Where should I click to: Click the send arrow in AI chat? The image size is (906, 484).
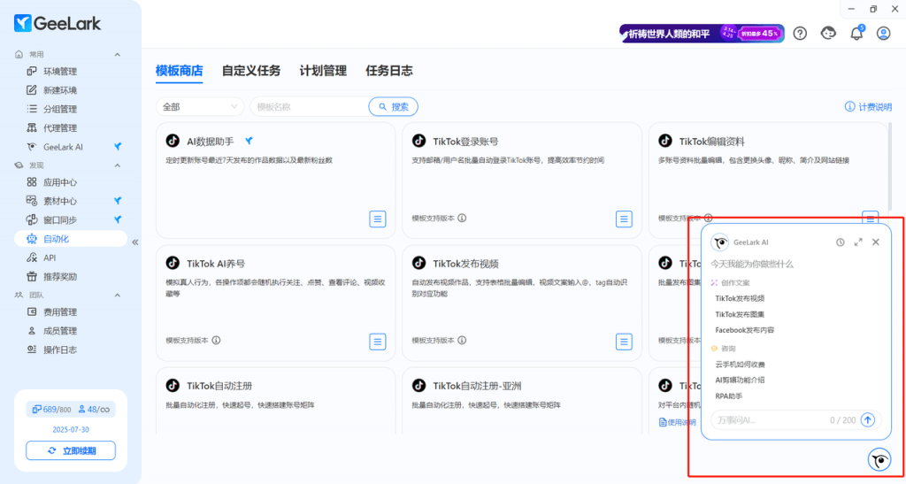(x=867, y=420)
